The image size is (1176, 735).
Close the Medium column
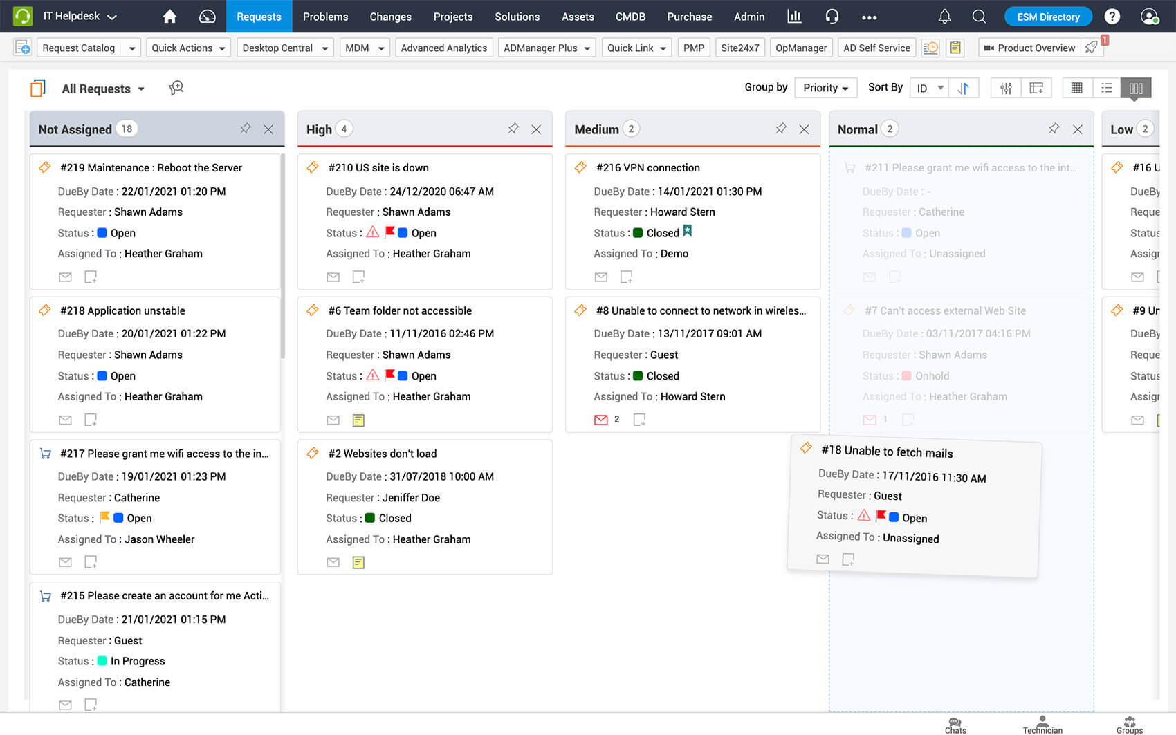(x=804, y=129)
